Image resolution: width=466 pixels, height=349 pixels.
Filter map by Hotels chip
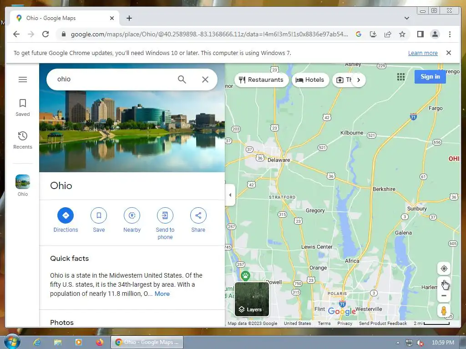[x=310, y=80]
